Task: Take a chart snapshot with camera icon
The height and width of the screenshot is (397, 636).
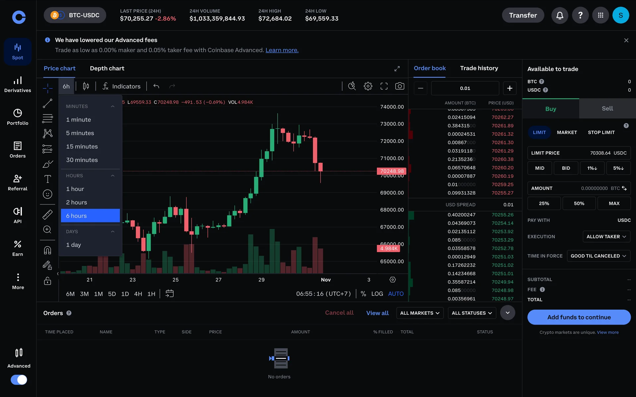Action: tap(399, 86)
